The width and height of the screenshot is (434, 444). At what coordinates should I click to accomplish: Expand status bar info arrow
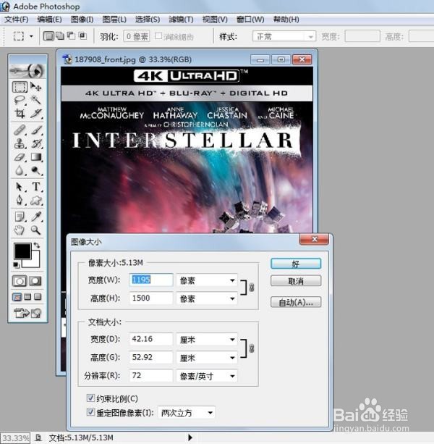click(x=190, y=437)
